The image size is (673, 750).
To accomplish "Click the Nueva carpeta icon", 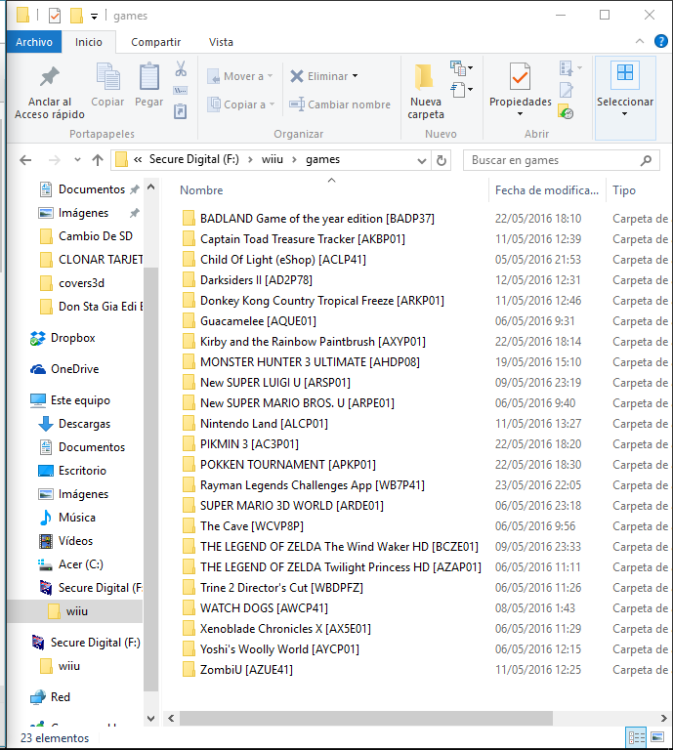I will 424,76.
